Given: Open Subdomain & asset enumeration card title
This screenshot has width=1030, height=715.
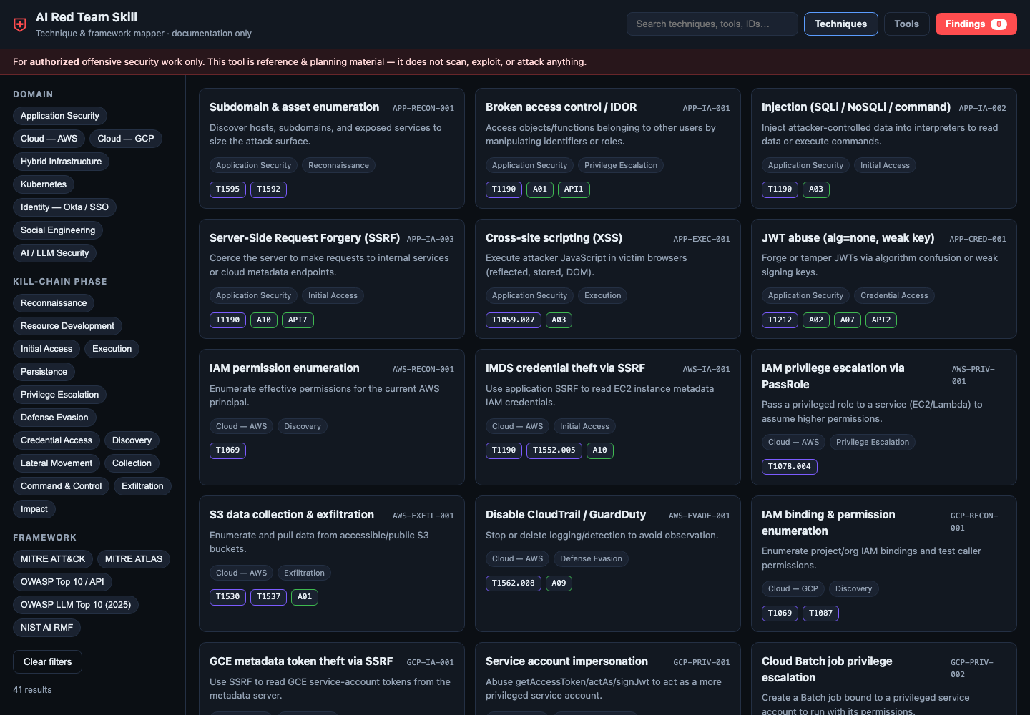Looking at the screenshot, I should (x=294, y=107).
